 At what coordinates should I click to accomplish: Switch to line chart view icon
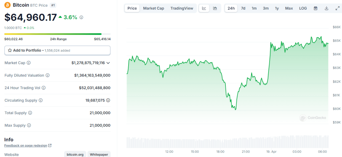(204, 8)
